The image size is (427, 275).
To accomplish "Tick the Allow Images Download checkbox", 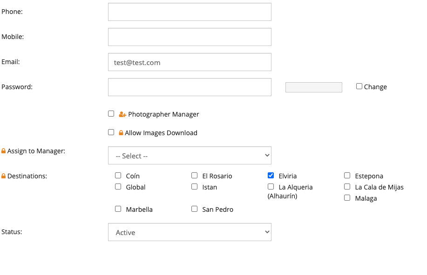I will [111, 132].
